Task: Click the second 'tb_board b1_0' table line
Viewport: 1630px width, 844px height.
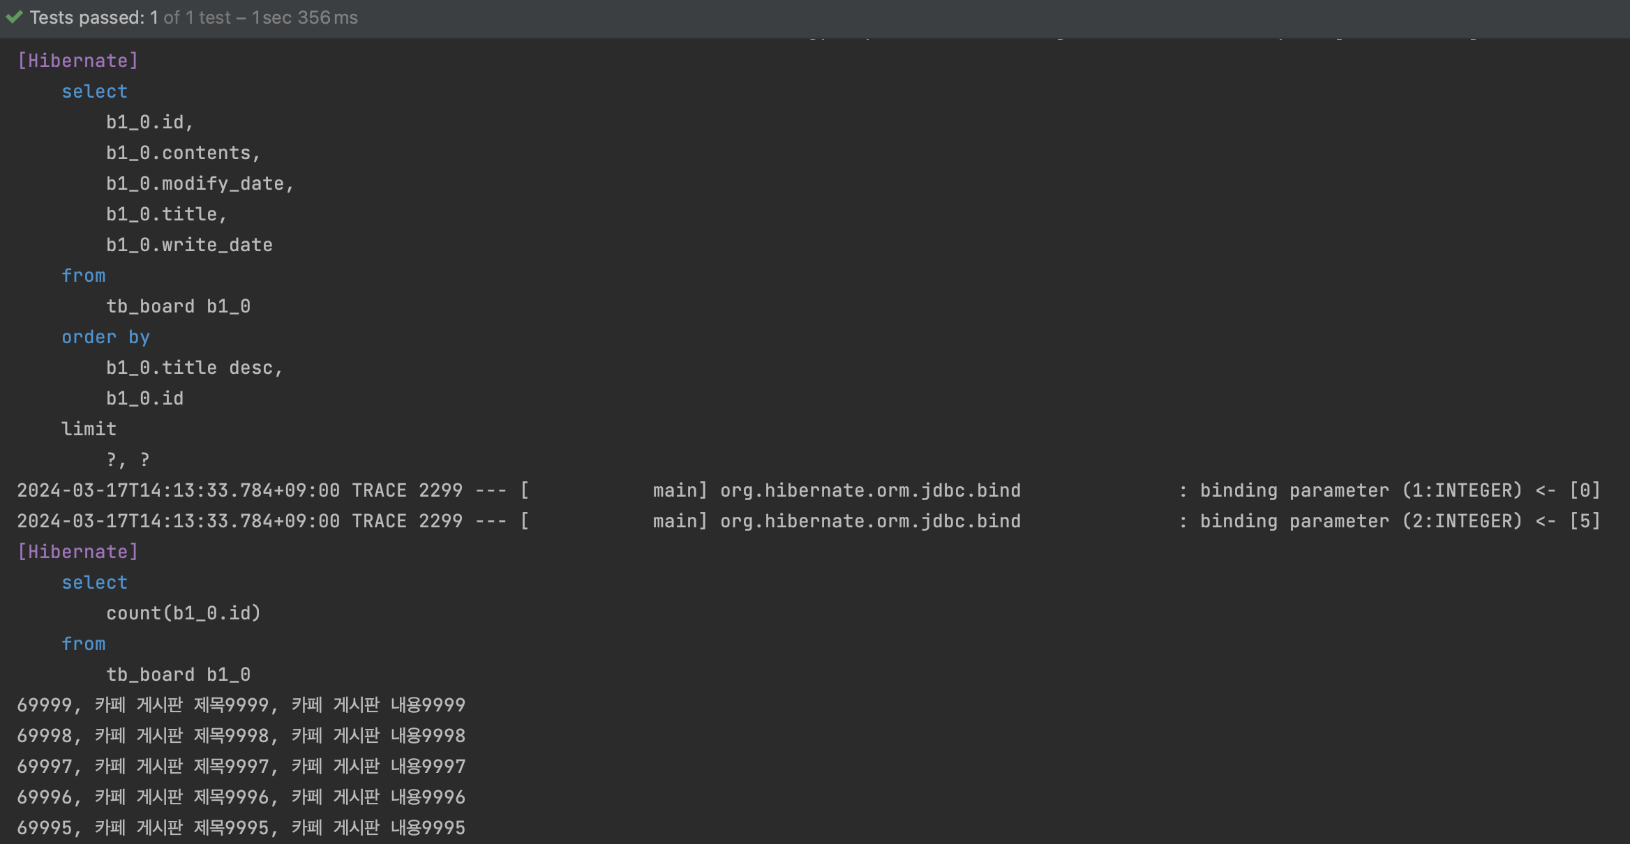Action: pyautogui.click(x=179, y=675)
